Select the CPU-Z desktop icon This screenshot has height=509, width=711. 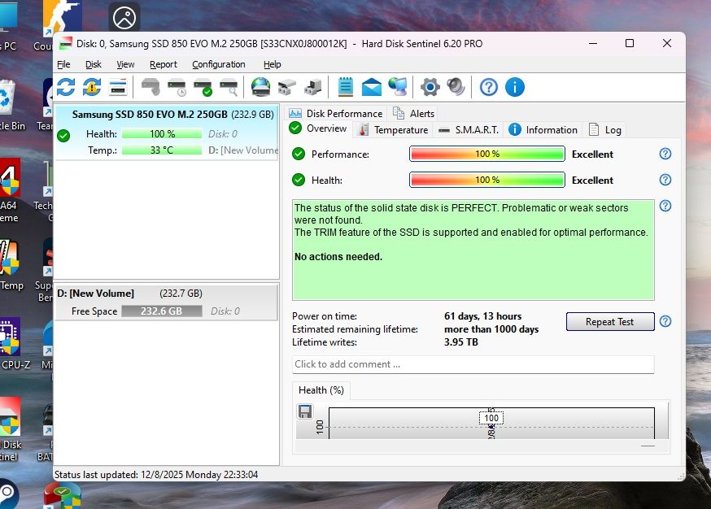coord(12,343)
